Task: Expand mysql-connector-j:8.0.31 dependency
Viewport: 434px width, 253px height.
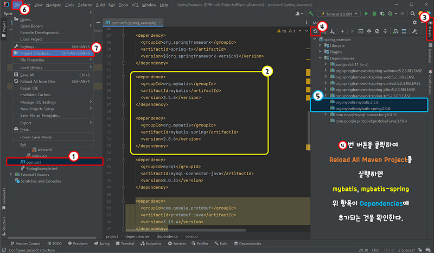Action: click(x=326, y=115)
